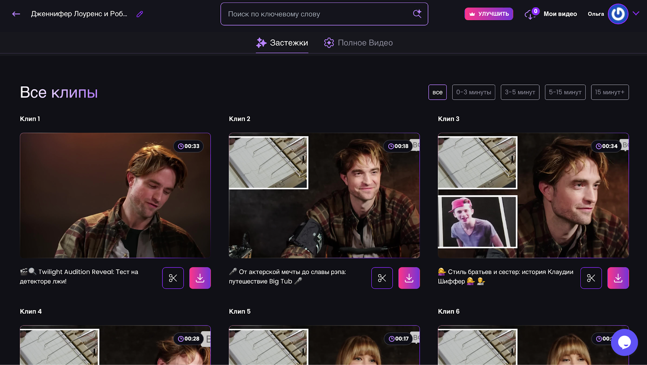This screenshot has width=647, height=365.
Task: Switch to the Полное Видео tab
Action: coord(359,43)
